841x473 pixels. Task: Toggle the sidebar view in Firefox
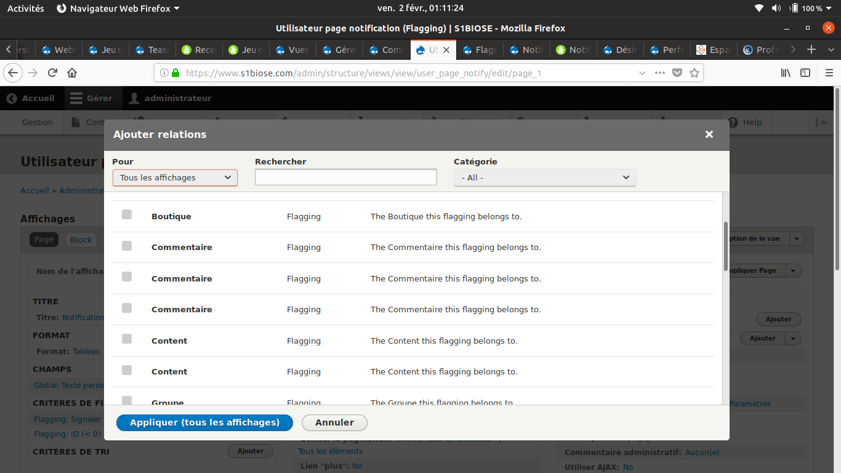point(805,72)
